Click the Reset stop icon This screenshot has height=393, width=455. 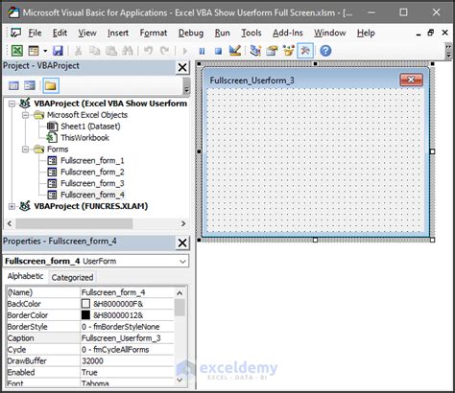(218, 51)
